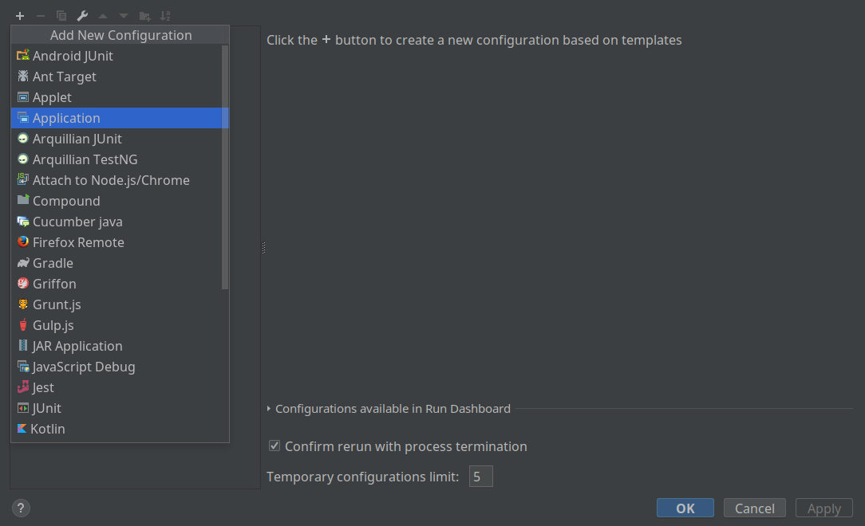Screen dimensions: 865x526
Task: Click the Grunt.js boar icon
Action: (x=22, y=304)
